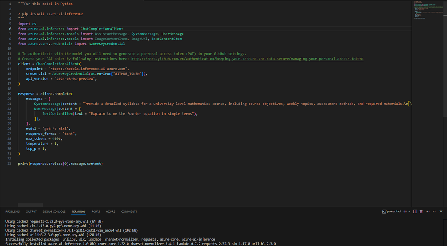Click the api_version value "2024-08-01-preview"
This screenshot has width=447, height=246.
pyautogui.click(x=75, y=79)
